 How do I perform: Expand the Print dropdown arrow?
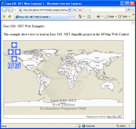tap(102, 16)
